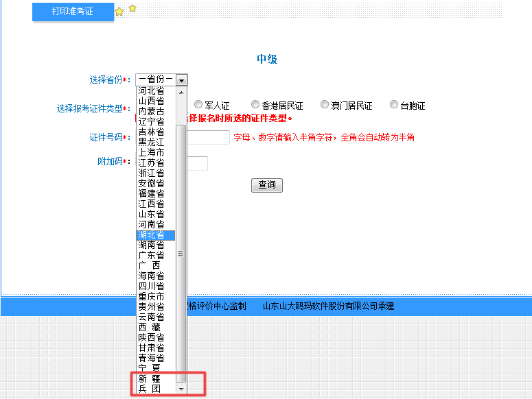
Task: Choose 新疆 in the province list
Action: tap(151, 379)
